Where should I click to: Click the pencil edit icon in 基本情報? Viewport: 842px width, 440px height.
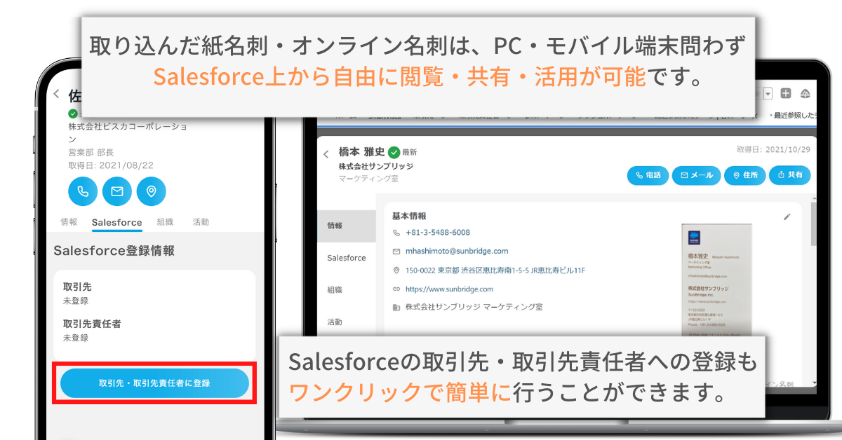coord(787,217)
